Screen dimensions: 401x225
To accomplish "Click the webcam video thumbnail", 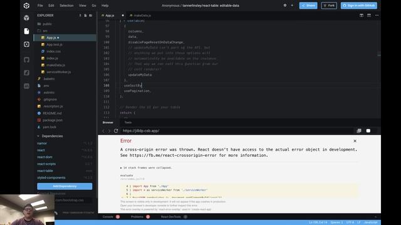I will click(x=27, y=210).
